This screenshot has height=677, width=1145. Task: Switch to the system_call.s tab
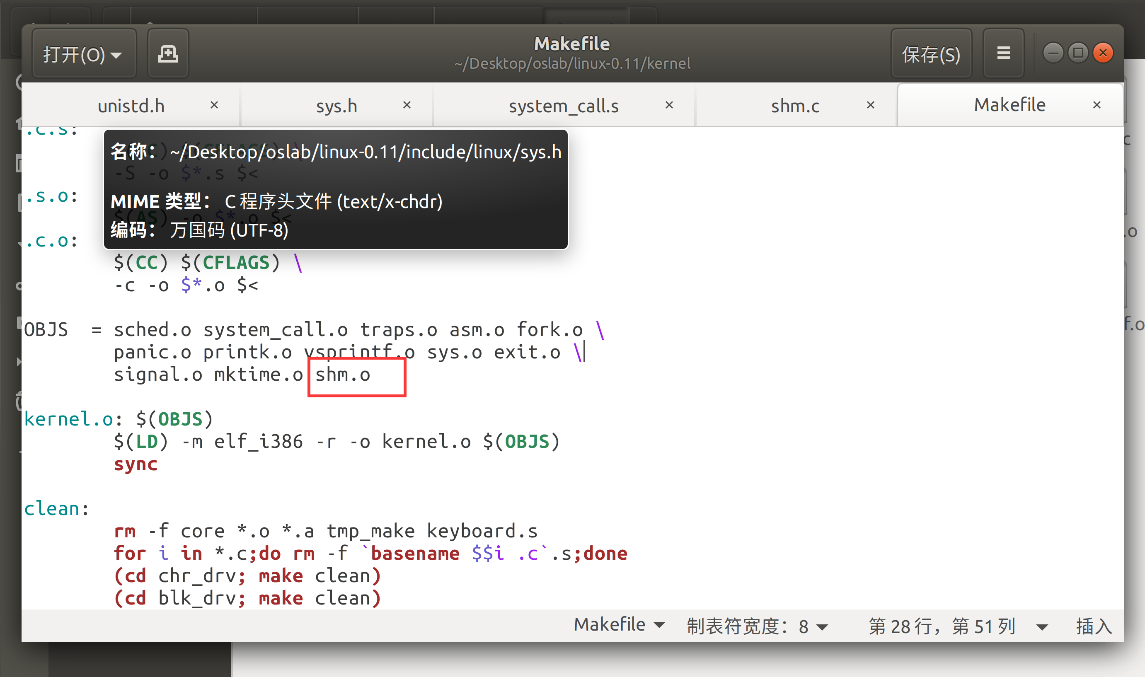(x=564, y=106)
